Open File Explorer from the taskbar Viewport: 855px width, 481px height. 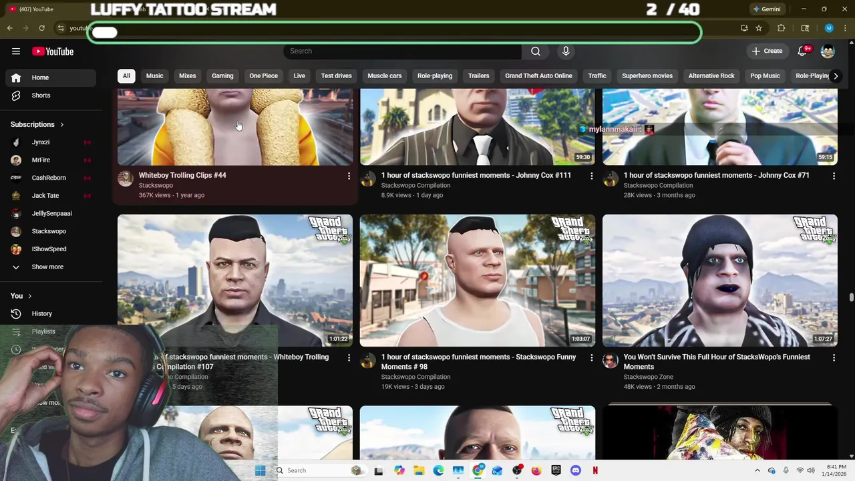coord(419,470)
